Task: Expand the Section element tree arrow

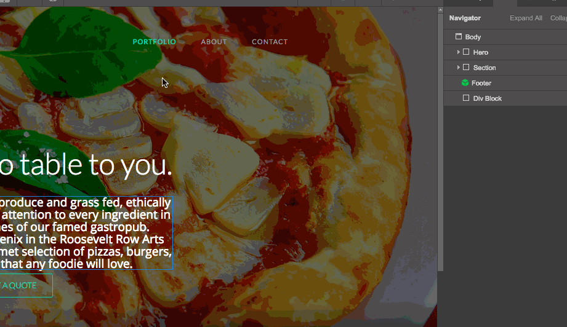Action: tap(458, 68)
